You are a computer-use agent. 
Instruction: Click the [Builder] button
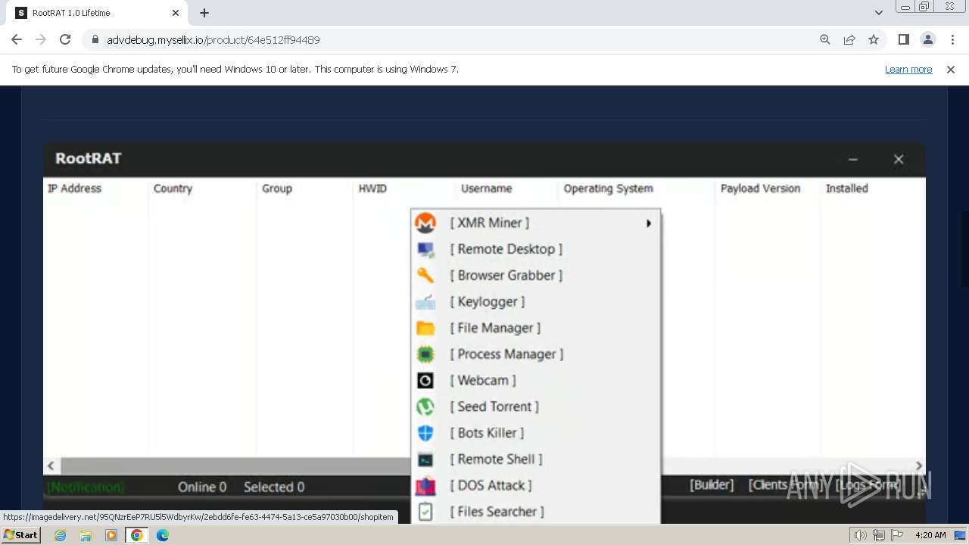[712, 485]
